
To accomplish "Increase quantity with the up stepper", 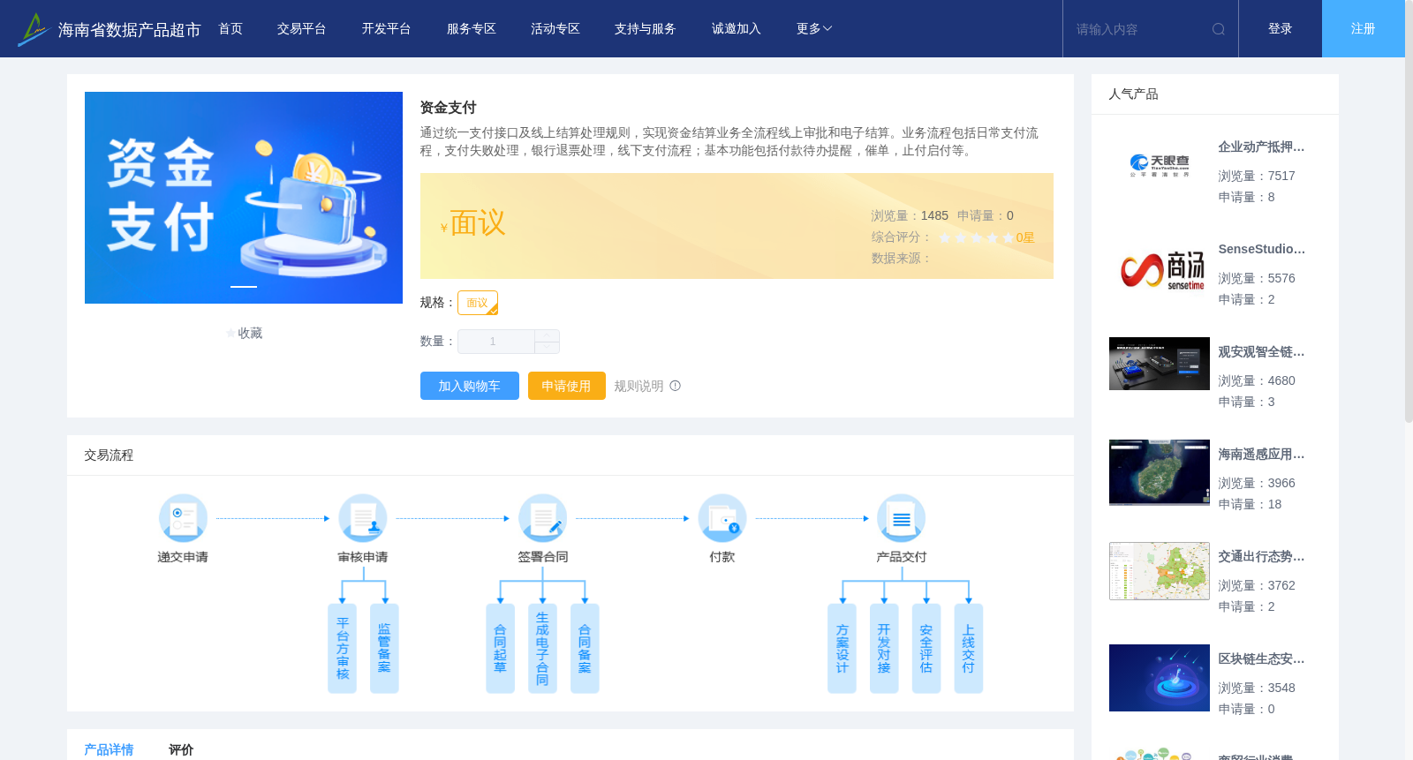I will pyautogui.click(x=547, y=335).
